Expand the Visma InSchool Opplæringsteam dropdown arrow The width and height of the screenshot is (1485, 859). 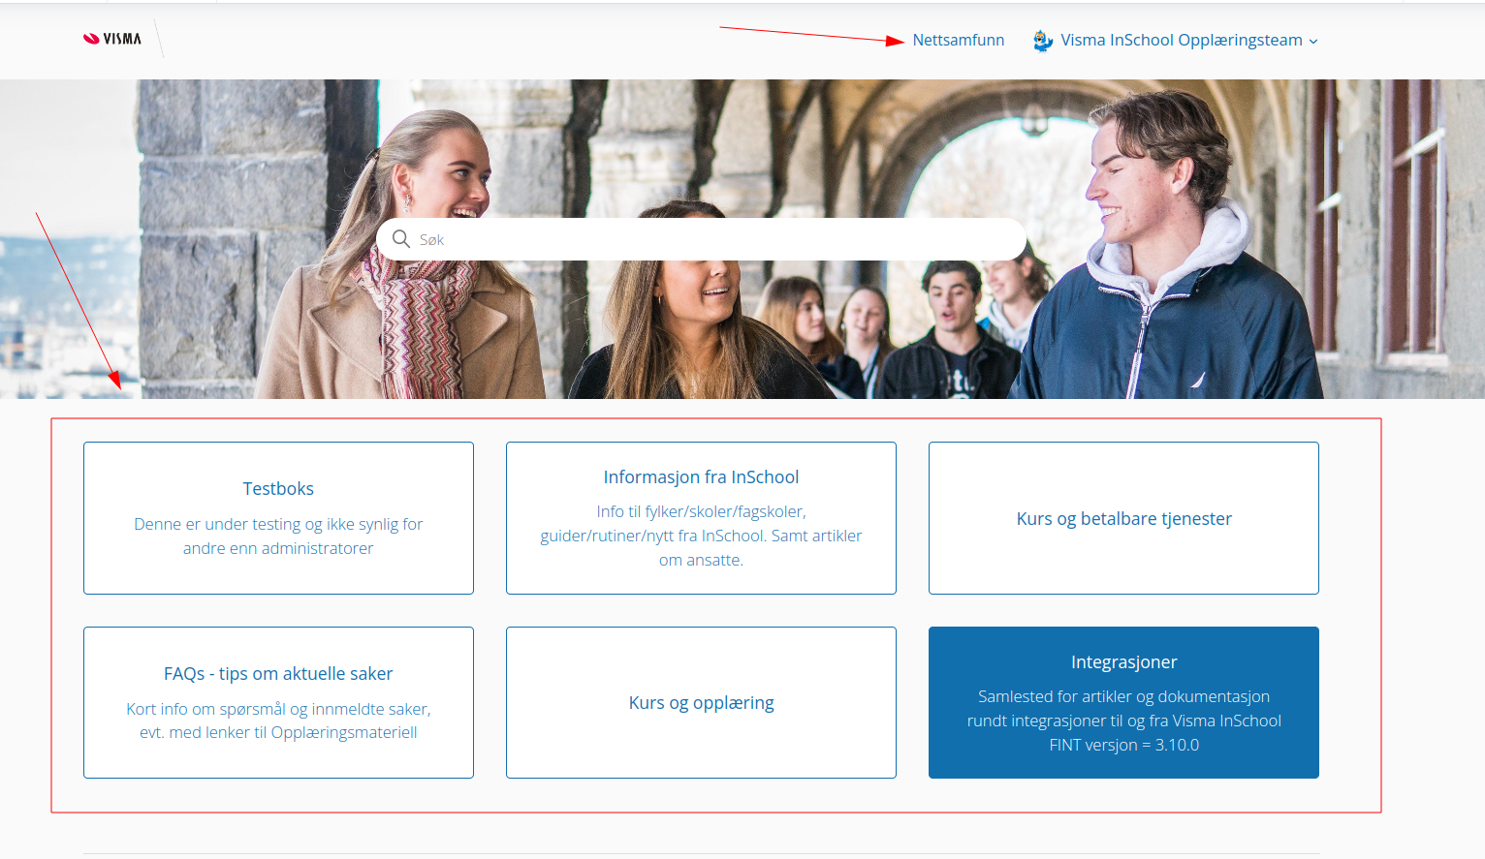click(1313, 42)
